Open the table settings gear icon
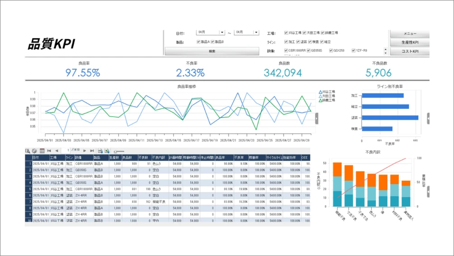The image size is (454, 256). [x=34, y=151]
